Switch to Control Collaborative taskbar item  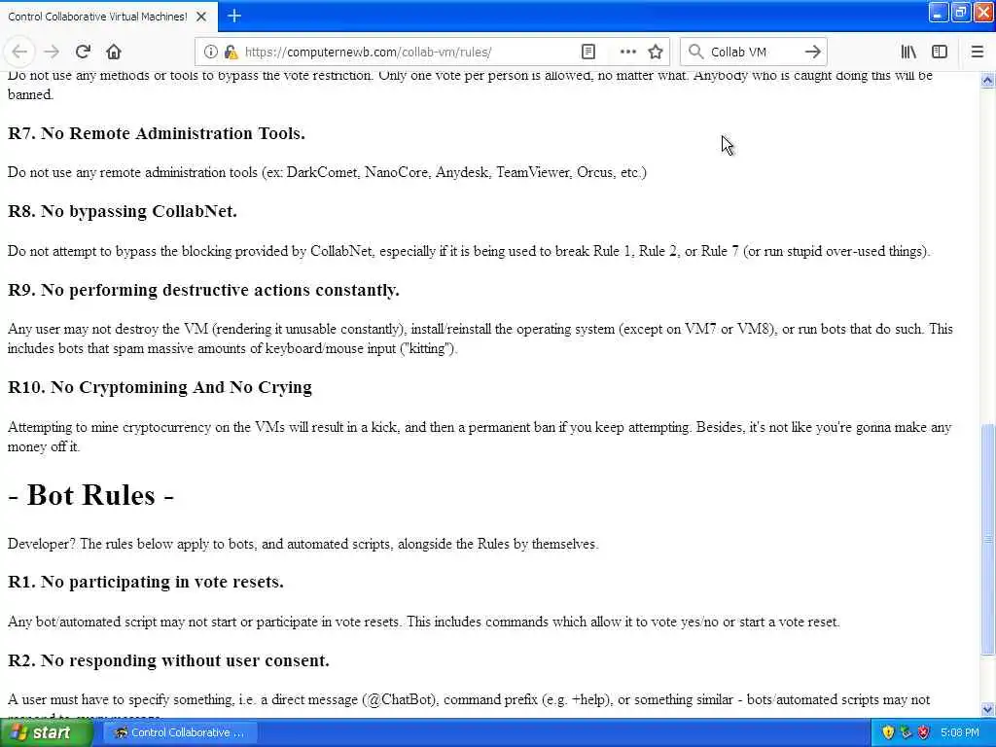tap(179, 732)
